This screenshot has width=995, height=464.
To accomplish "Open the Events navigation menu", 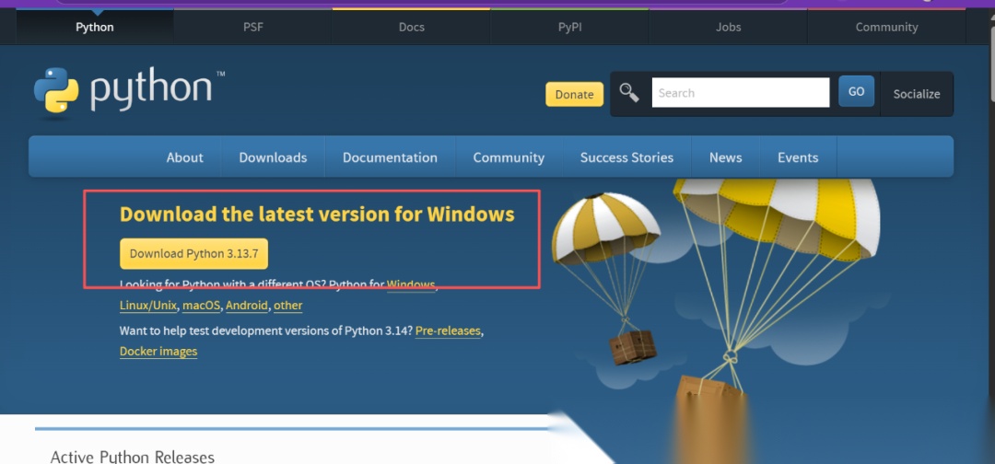I will click(x=798, y=157).
